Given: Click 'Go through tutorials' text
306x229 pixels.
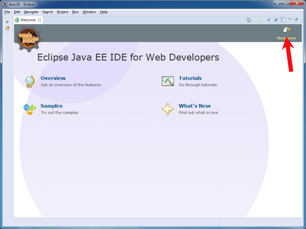Looking at the screenshot, I should [x=198, y=85].
